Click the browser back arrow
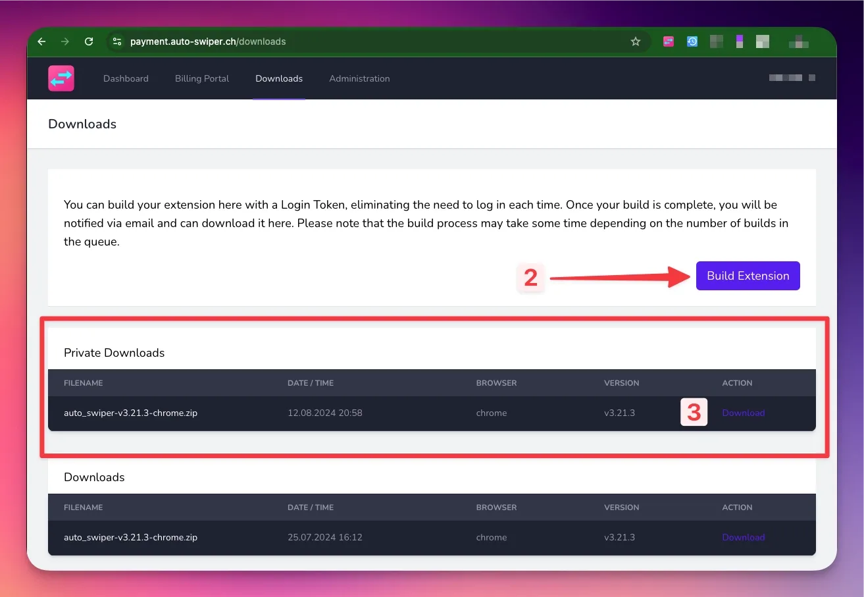864x597 pixels. pyautogui.click(x=42, y=41)
